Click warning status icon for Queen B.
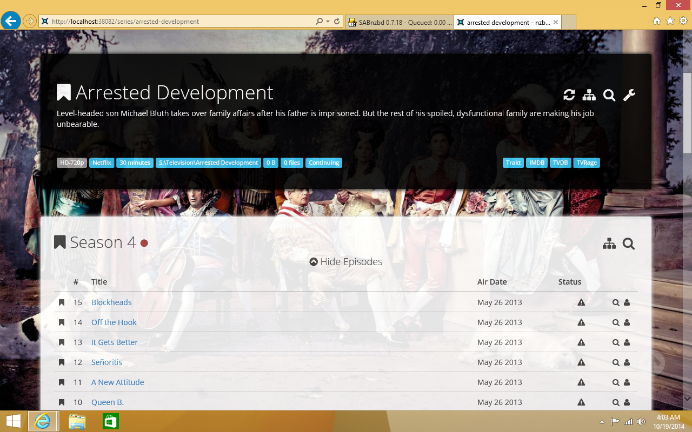Image resolution: width=692 pixels, height=432 pixels. point(581,402)
